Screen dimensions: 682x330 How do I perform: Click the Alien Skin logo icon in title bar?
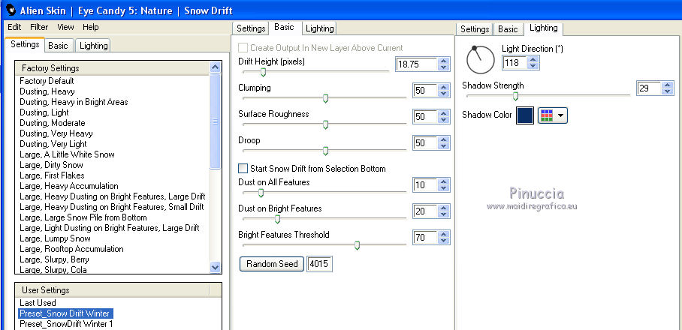tap(11, 10)
